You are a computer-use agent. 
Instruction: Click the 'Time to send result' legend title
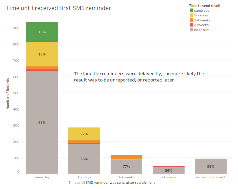[x=205, y=6]
